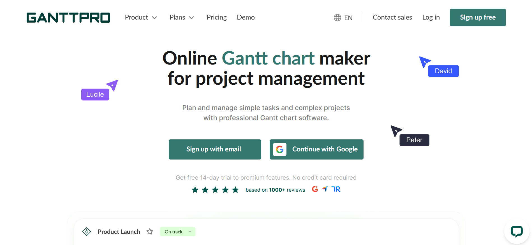Open the On track status dropdown
Screen dimensions: 532x245
178,232
